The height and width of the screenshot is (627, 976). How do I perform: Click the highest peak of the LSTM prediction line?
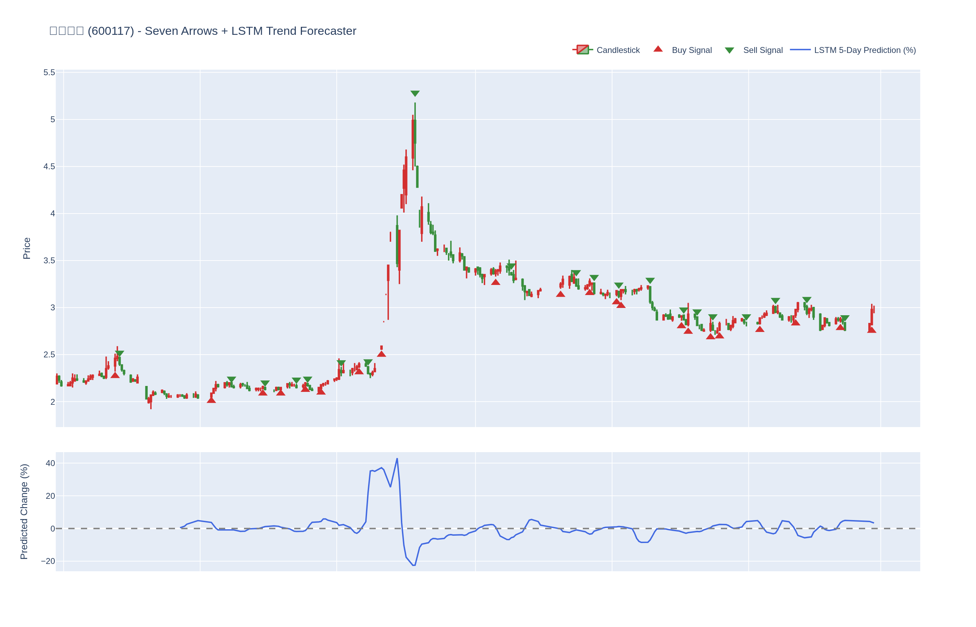[x=397, y=459]
